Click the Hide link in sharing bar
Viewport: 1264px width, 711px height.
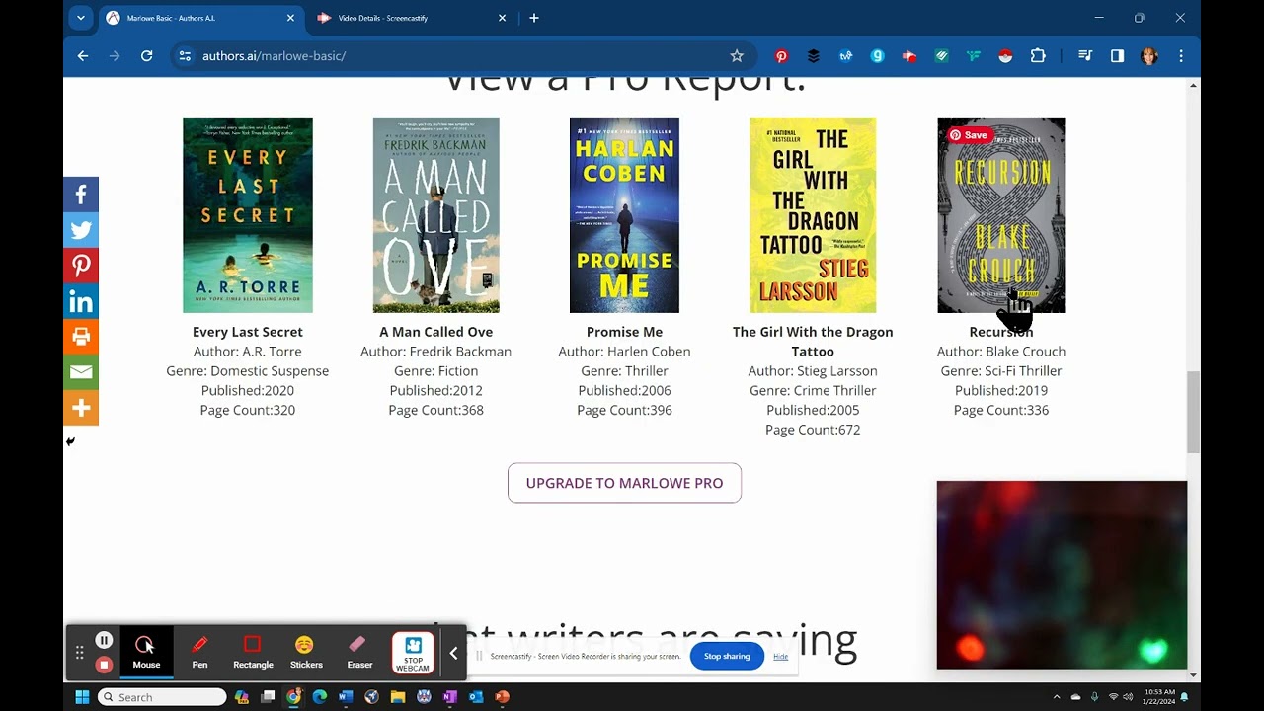(x=780, y=656)
